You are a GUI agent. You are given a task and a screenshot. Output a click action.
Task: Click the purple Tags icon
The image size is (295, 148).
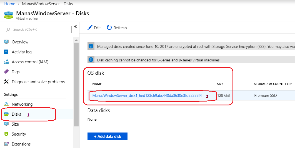(6, 72)
